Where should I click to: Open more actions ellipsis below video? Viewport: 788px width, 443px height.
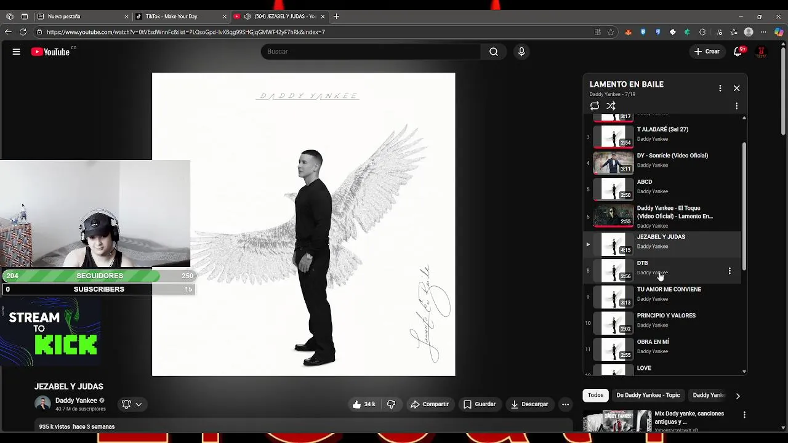pos(565,404)
